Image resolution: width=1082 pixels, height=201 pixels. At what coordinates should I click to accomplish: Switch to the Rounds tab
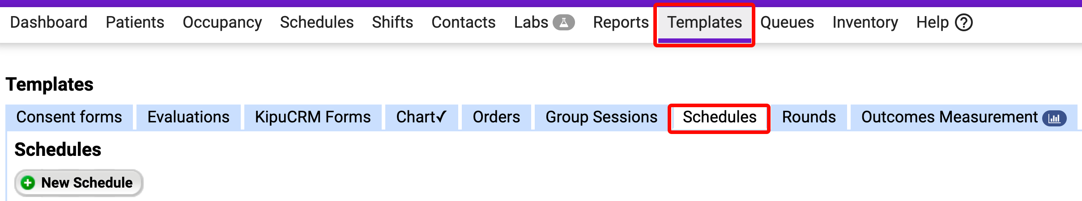(x=809, y=117)
